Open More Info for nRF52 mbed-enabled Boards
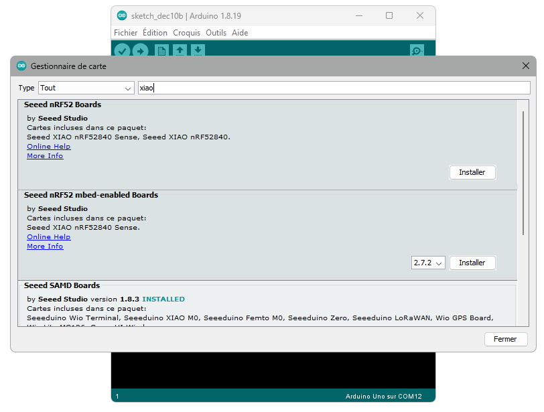Image resolution: width=544 pixels, height=412 pixels. tap(45, 246)
